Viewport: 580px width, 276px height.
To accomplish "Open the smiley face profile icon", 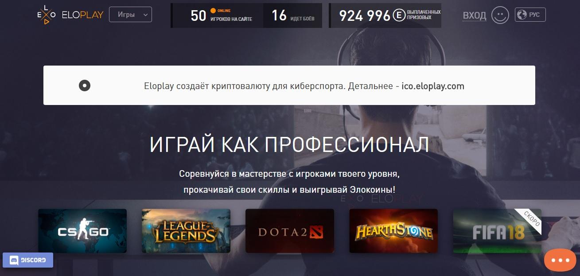I will [x=500, y=15].
